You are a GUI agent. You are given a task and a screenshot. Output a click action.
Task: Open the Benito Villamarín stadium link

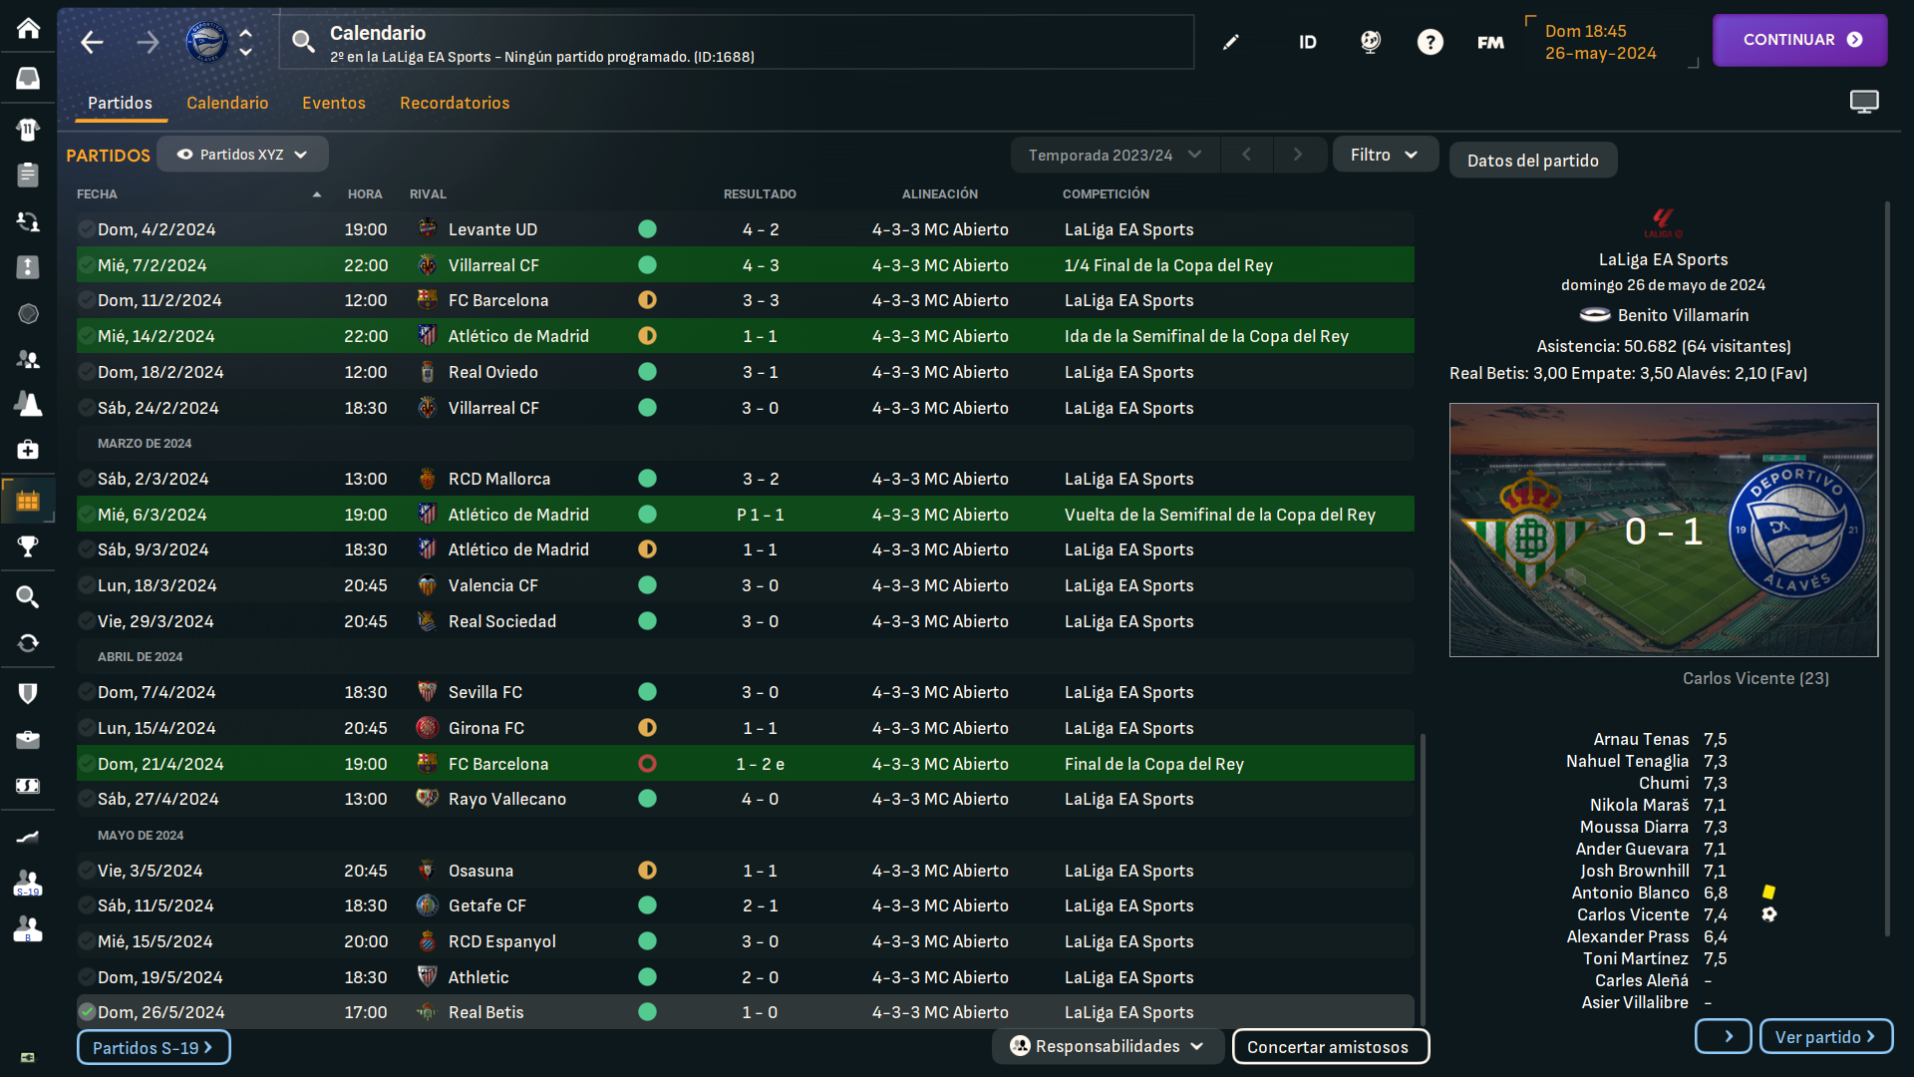pos(1683,315)
